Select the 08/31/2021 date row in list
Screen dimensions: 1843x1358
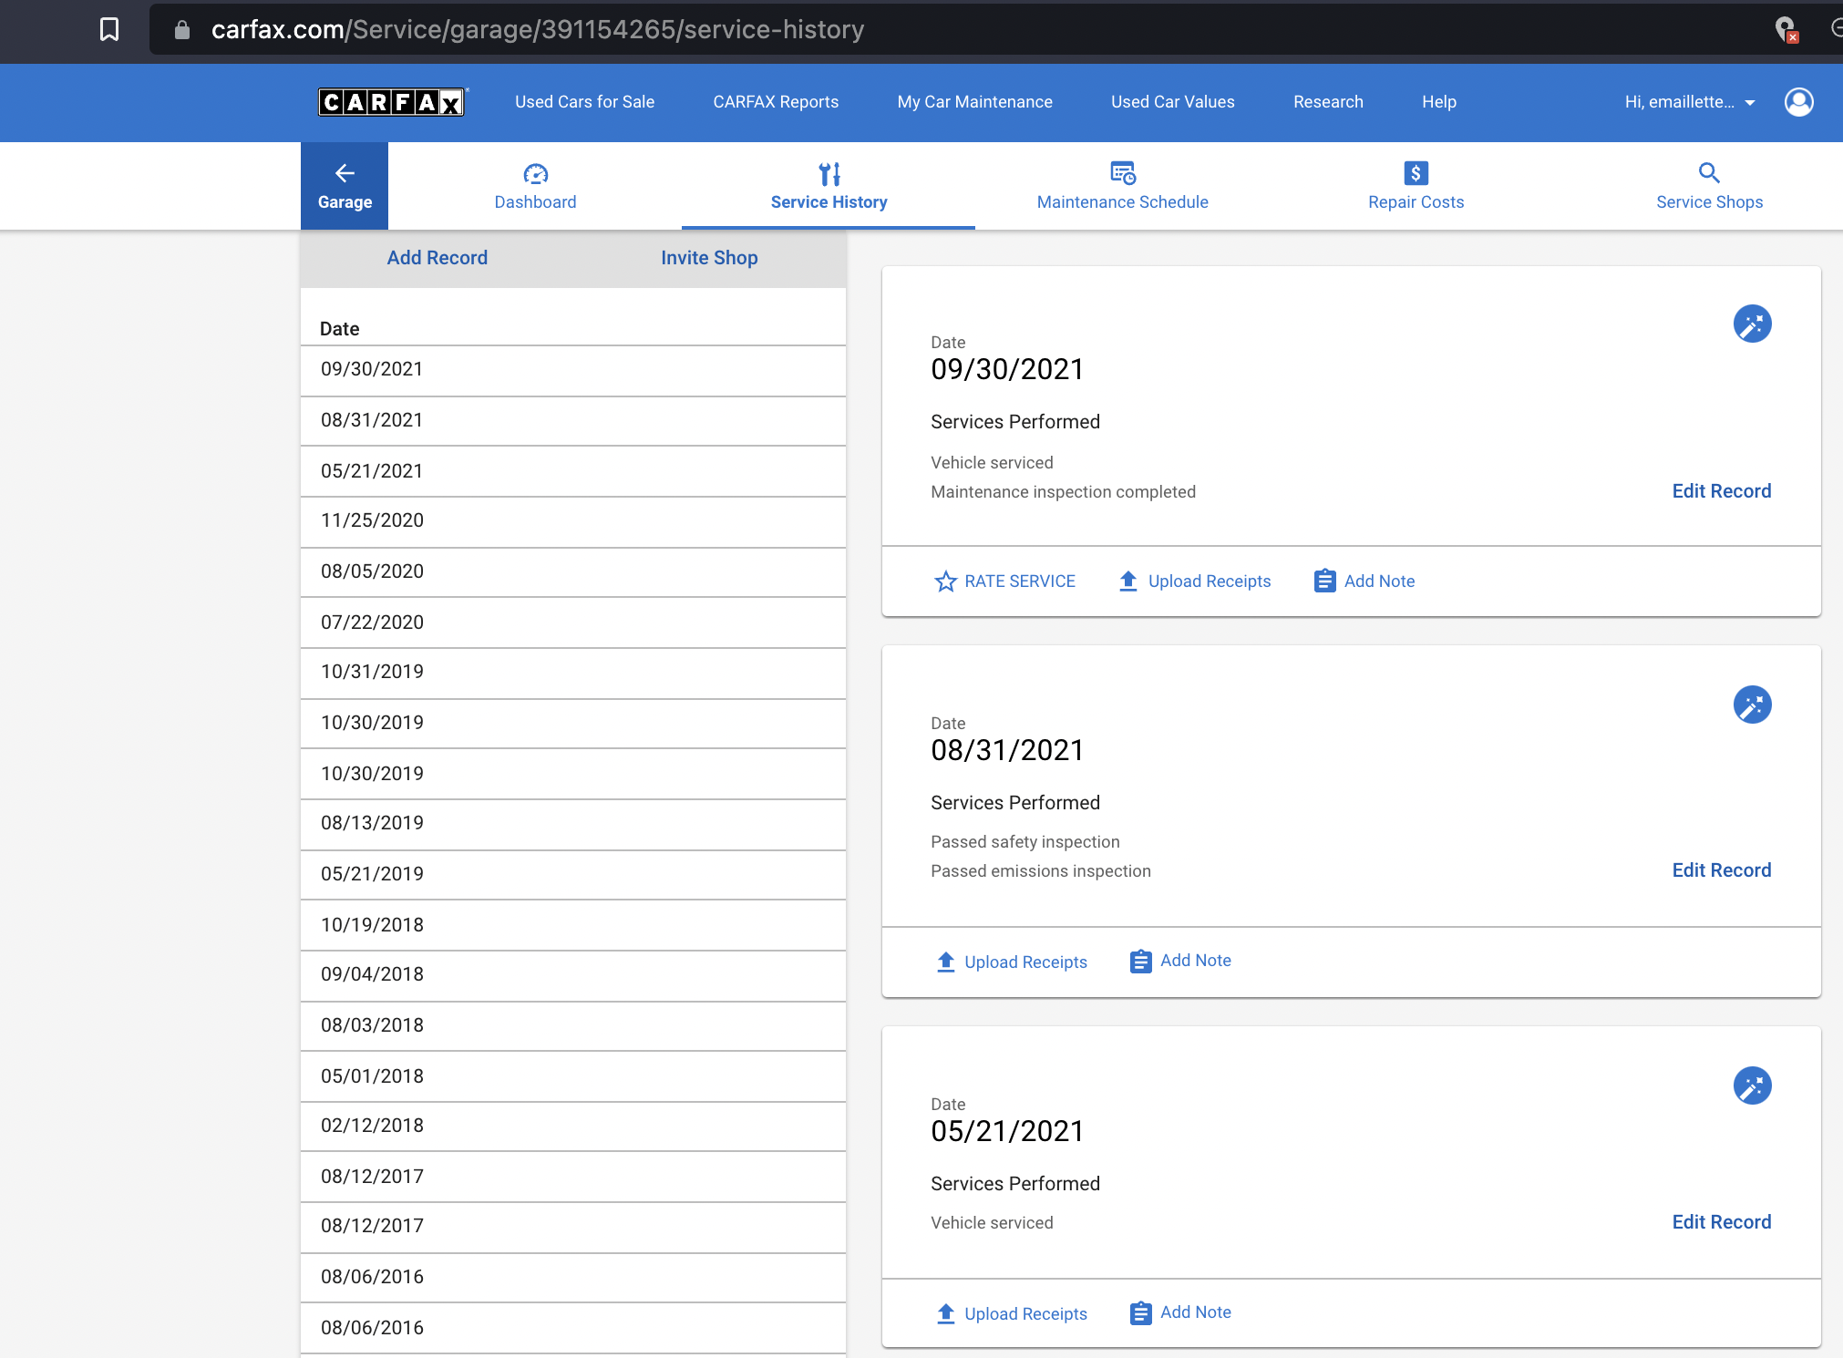point(573,421)
